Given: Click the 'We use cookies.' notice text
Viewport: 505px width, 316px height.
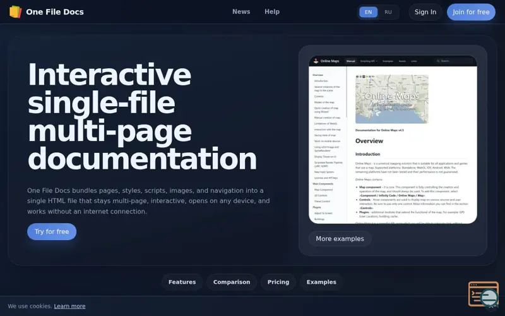Looking at the screenshot, I should coord(30,306).
